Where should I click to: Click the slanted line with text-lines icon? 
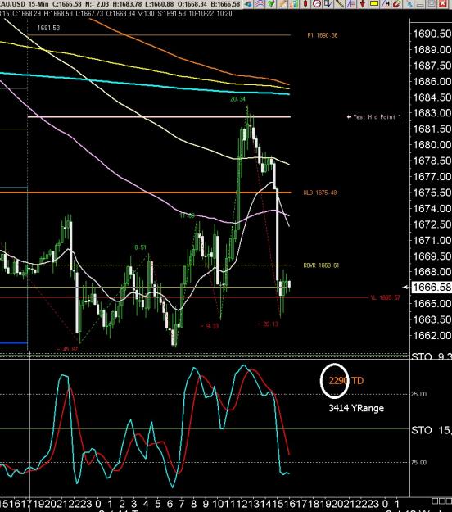pyautogui.click(x=351, y=3)
